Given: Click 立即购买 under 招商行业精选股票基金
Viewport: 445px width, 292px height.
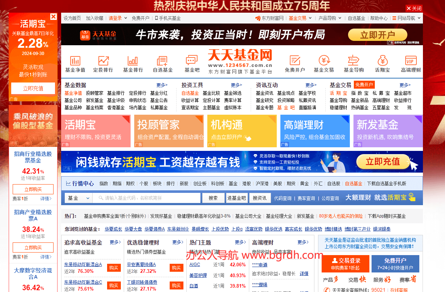Looking at the screenshot, I should [33, 189].
